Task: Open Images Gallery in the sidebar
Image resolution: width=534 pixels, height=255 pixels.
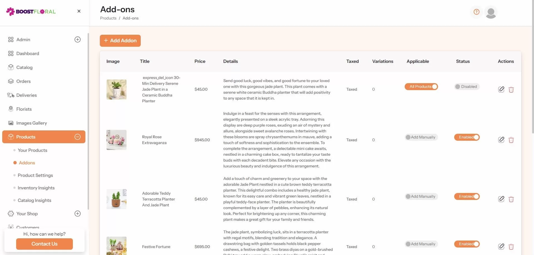Action: click(44, 123)
